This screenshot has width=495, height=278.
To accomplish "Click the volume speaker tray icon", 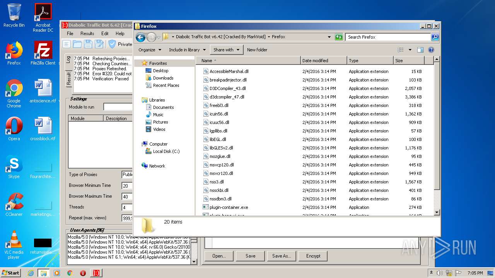I will click(439, 273).
